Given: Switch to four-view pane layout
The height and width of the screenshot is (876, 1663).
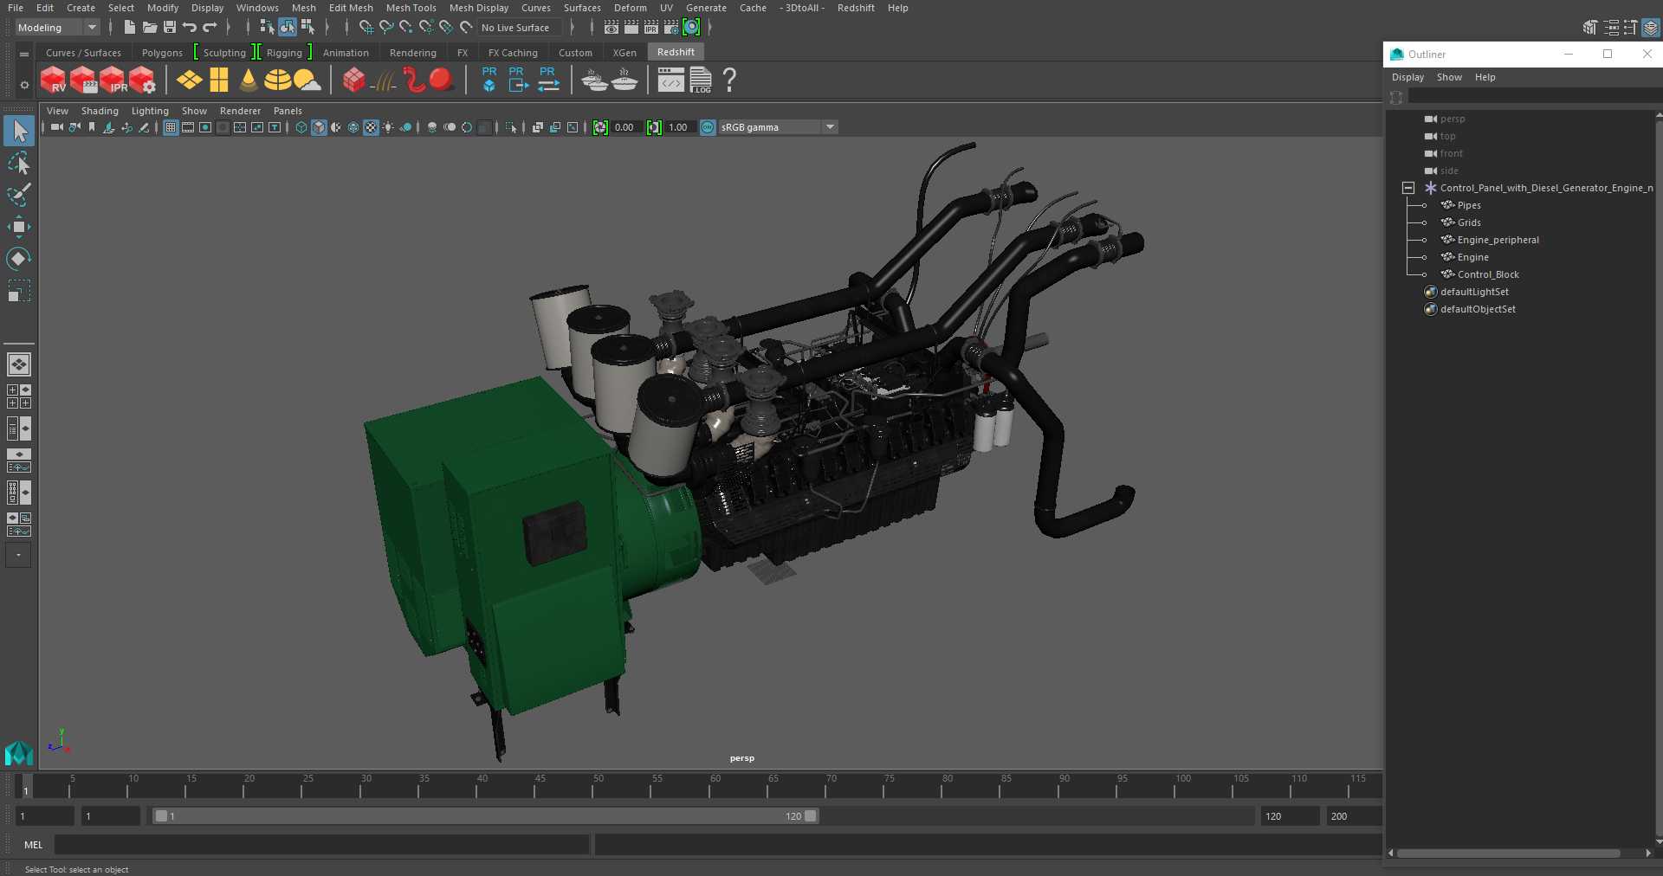Looking at the screenshot, I should click(19, 396).
